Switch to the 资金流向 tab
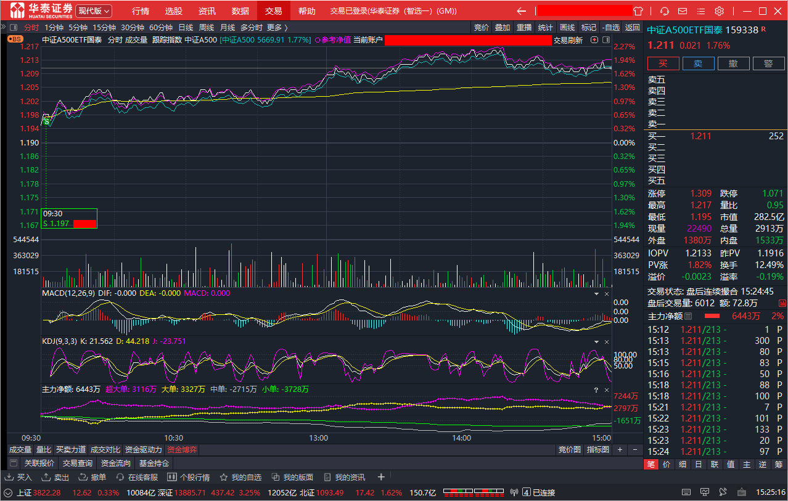The width and height of the screenshot is (788, 501). [116, 463]
